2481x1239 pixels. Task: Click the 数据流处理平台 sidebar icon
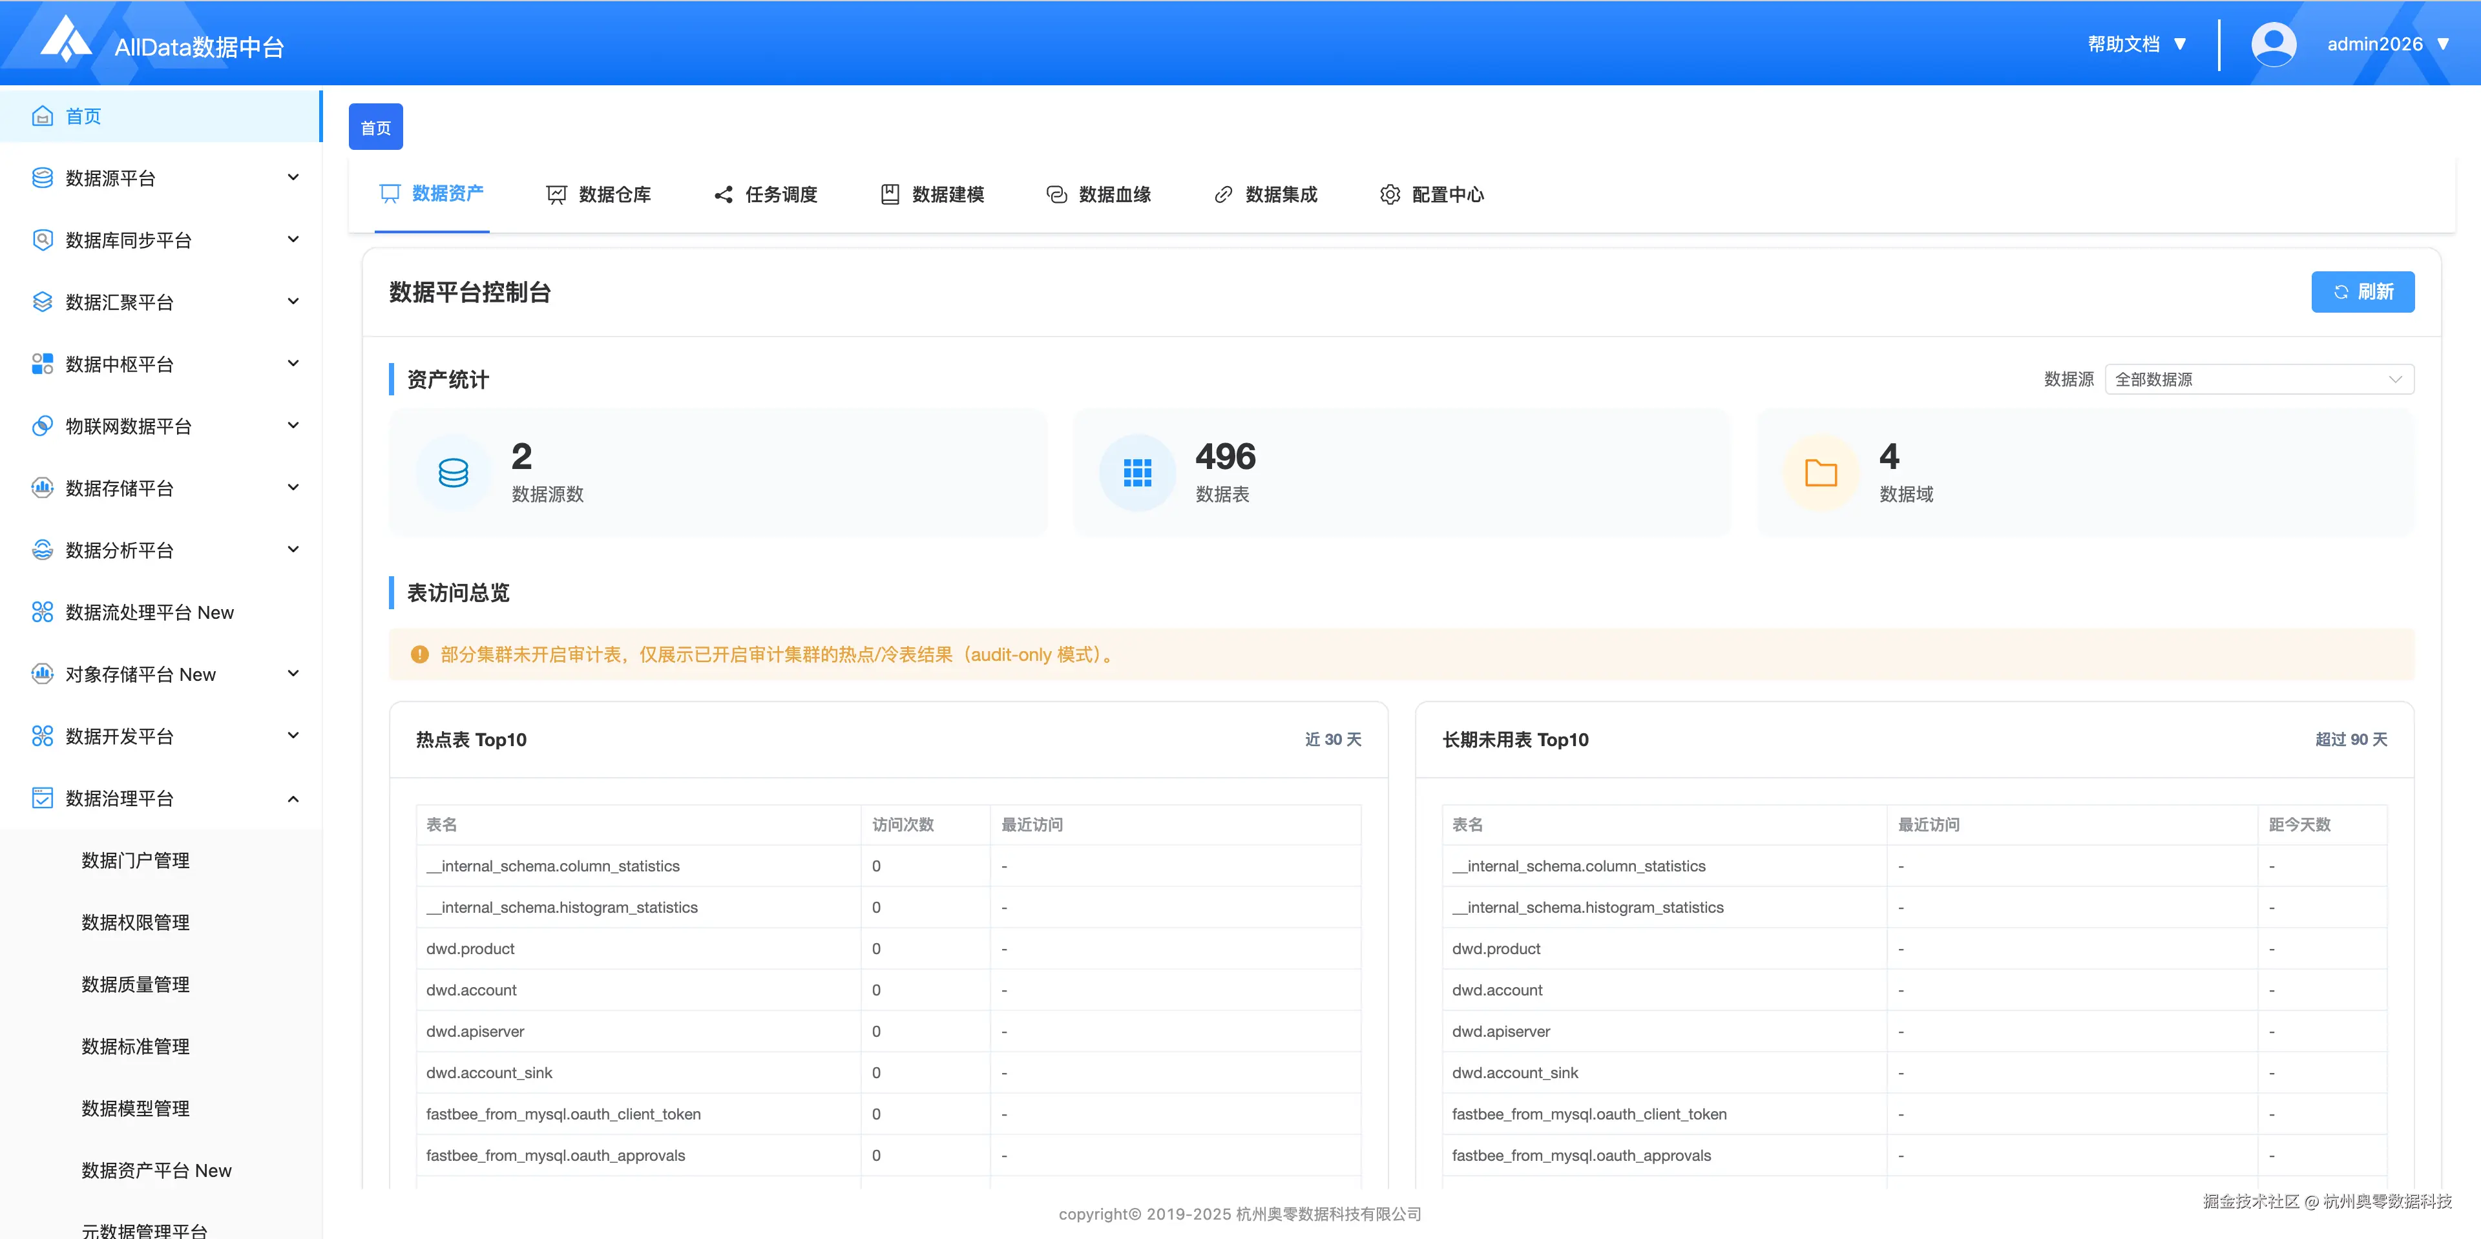click(43, 612)
